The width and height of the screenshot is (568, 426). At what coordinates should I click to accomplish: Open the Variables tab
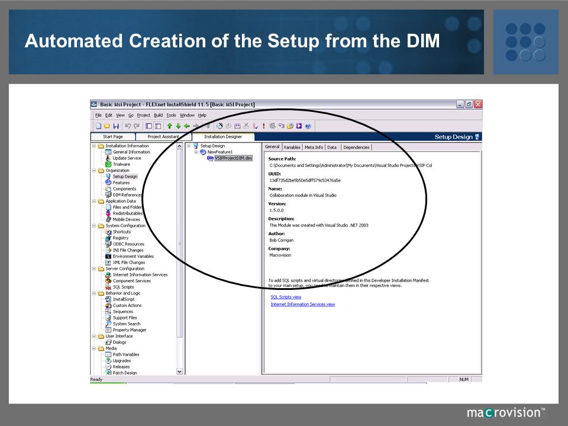coord(292,147)
